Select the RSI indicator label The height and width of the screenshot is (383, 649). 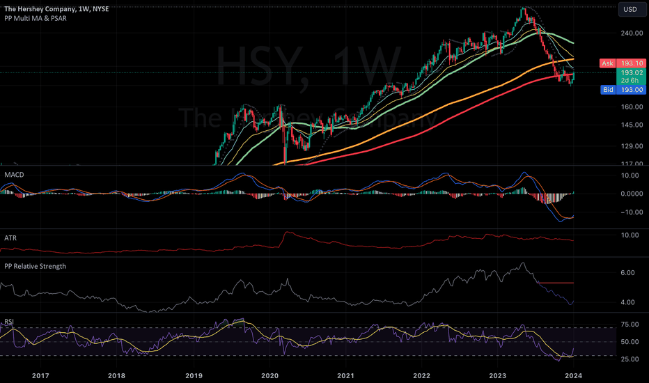point(8,322)
